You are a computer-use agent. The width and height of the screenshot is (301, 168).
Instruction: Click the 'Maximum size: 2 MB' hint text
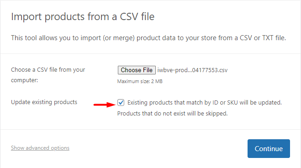pos(140,81)
